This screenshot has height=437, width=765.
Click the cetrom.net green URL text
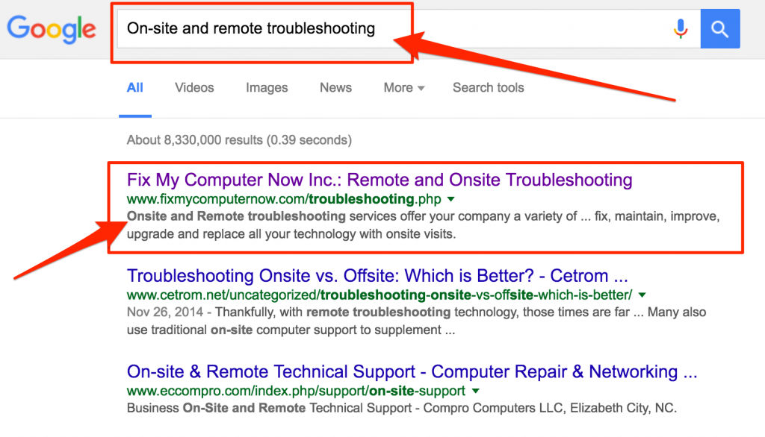(x=380, y=295)
